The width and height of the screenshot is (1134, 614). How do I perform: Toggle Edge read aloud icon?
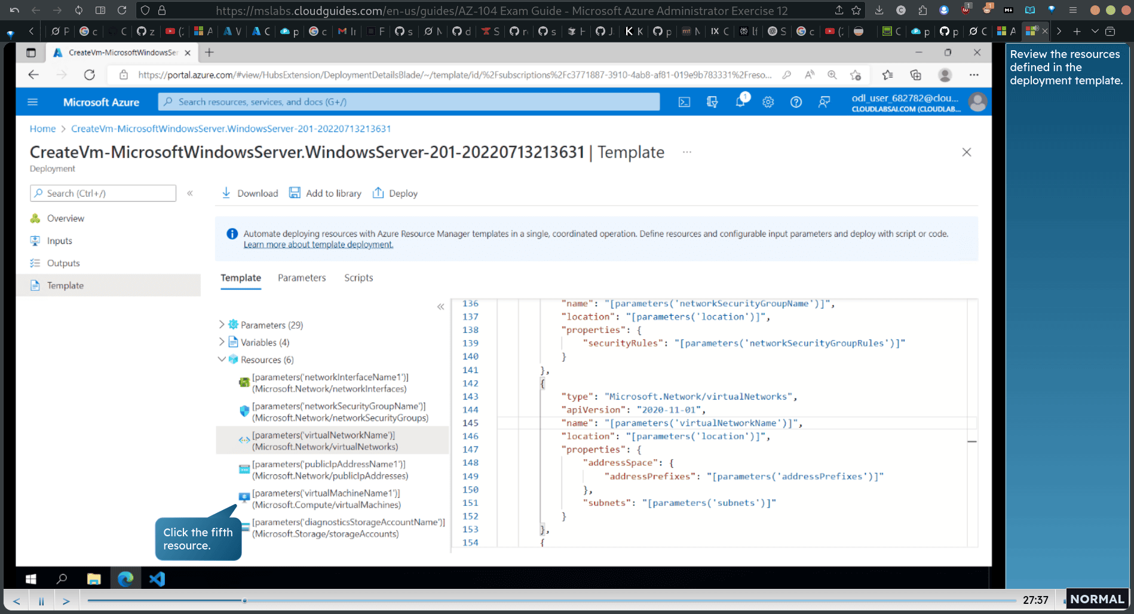click(x=810, y=75)
